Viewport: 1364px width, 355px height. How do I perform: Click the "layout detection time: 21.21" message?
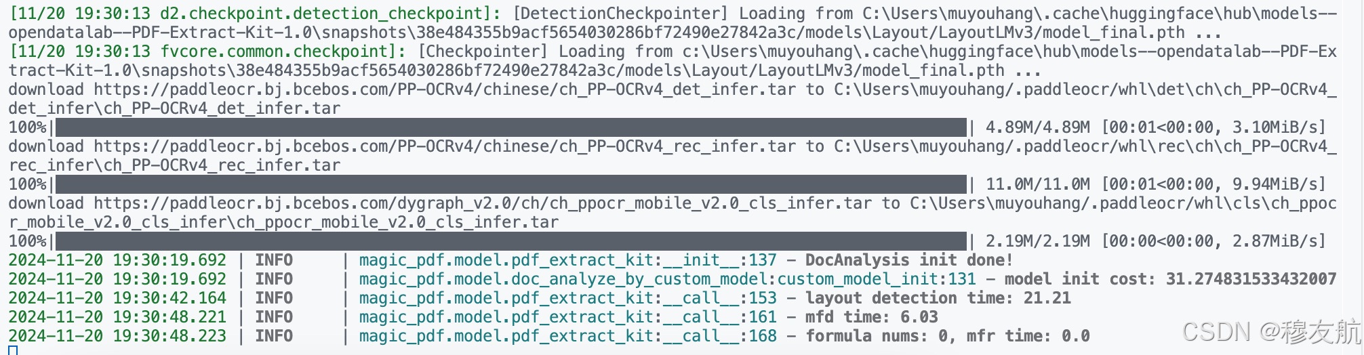[x=938, y=298]
